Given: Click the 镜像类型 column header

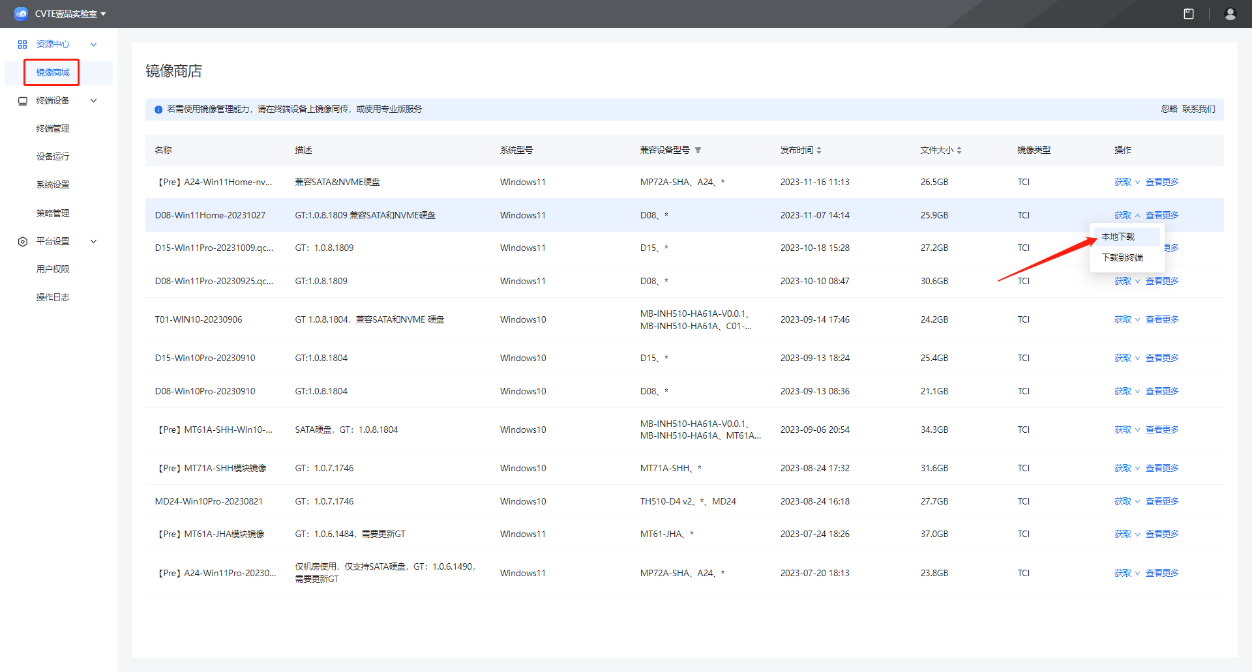Looking at the screenshot, I should 1034,151.
